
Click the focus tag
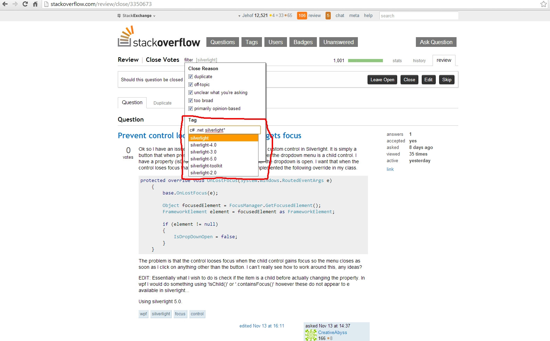pos(180,314)
